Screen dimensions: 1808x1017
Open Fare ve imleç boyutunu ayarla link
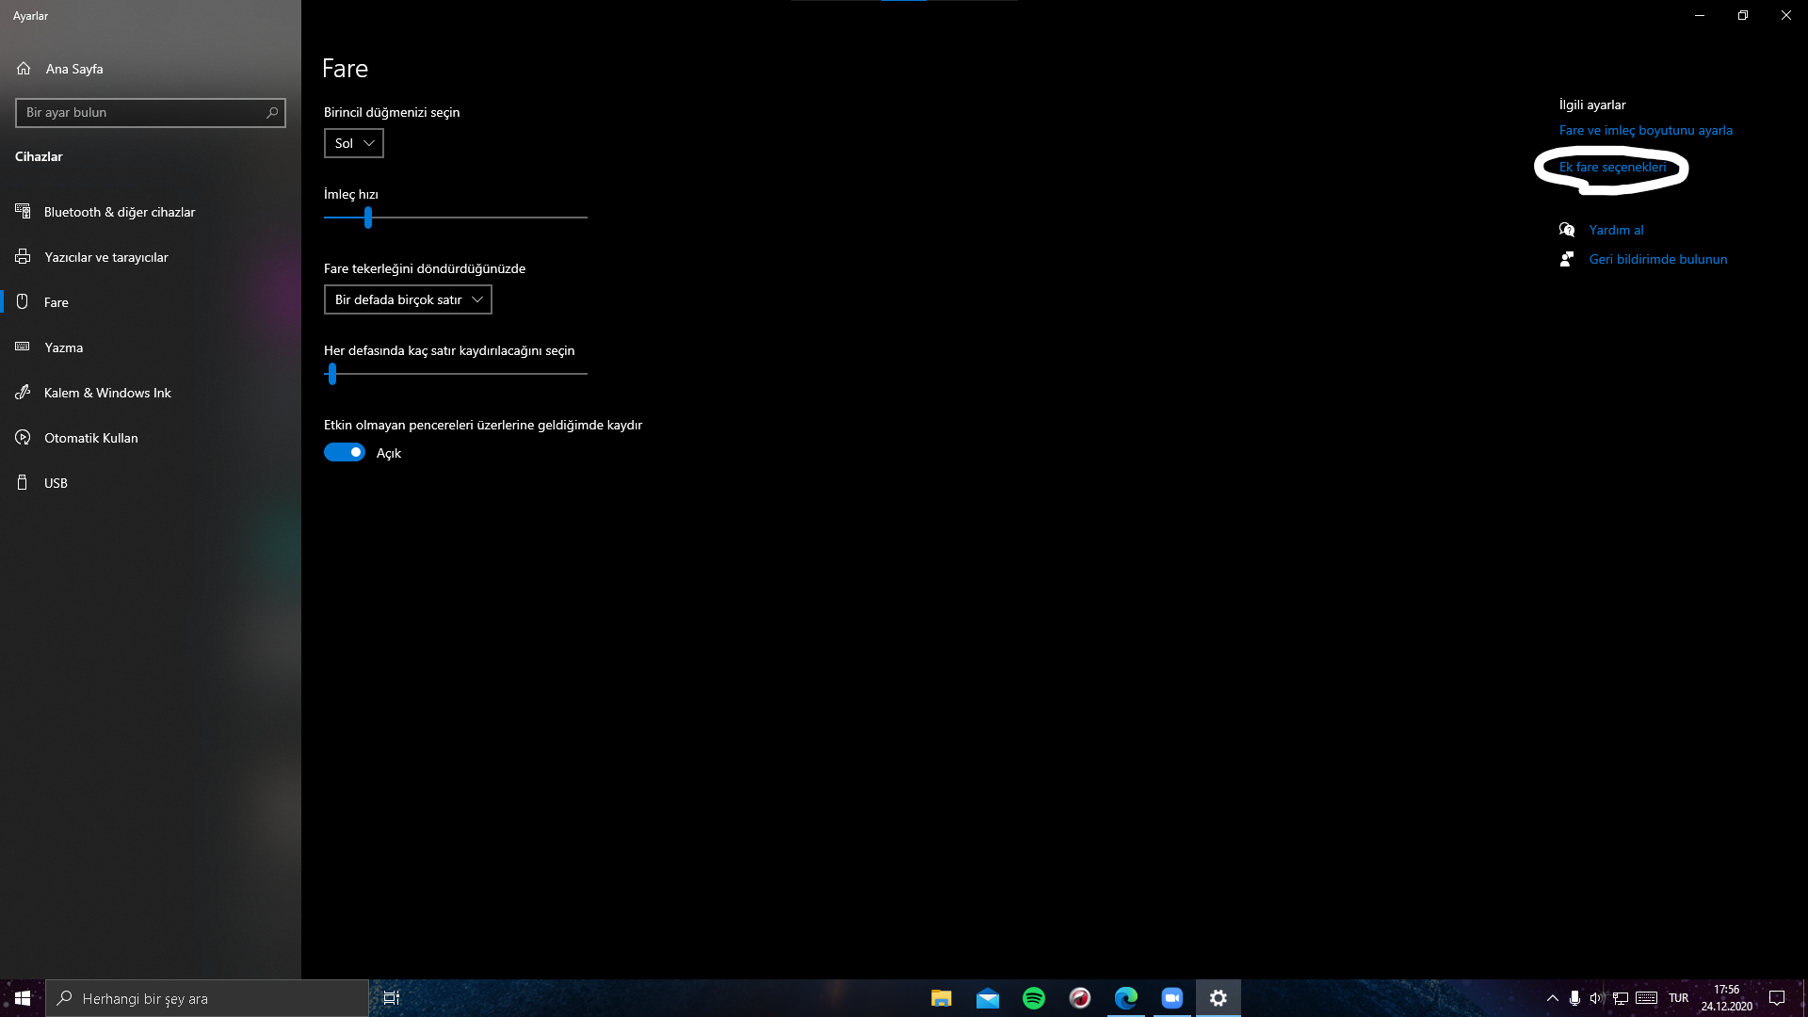1645,130
